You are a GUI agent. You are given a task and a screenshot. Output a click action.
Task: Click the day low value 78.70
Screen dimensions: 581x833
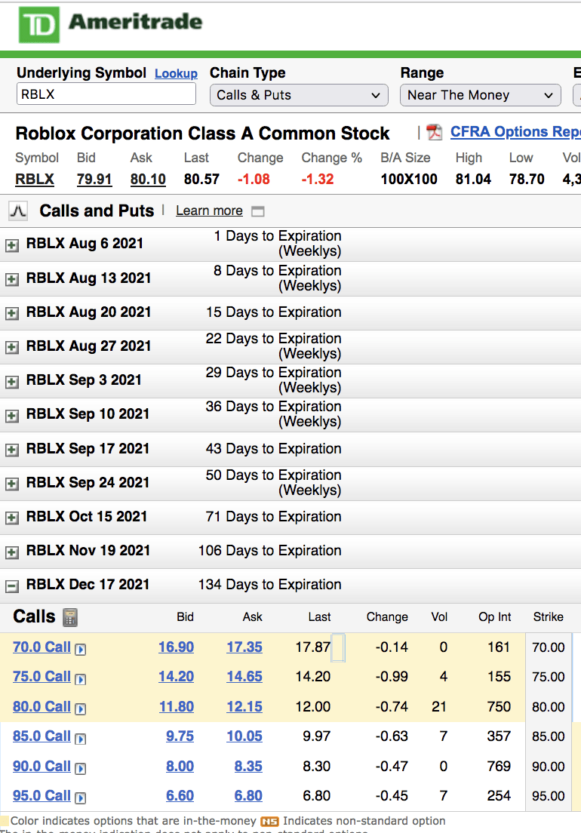click(x=527, y=180)
